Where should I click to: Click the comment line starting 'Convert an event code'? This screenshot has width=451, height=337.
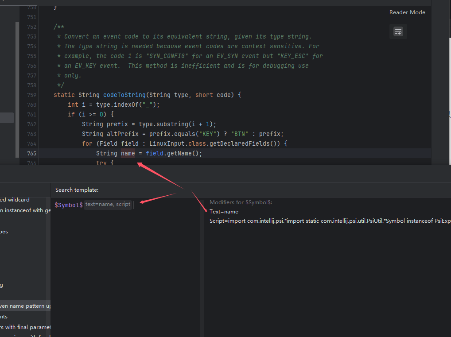click(x=184, y=36)
